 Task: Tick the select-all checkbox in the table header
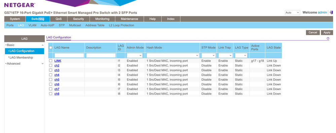coord(50,48)
